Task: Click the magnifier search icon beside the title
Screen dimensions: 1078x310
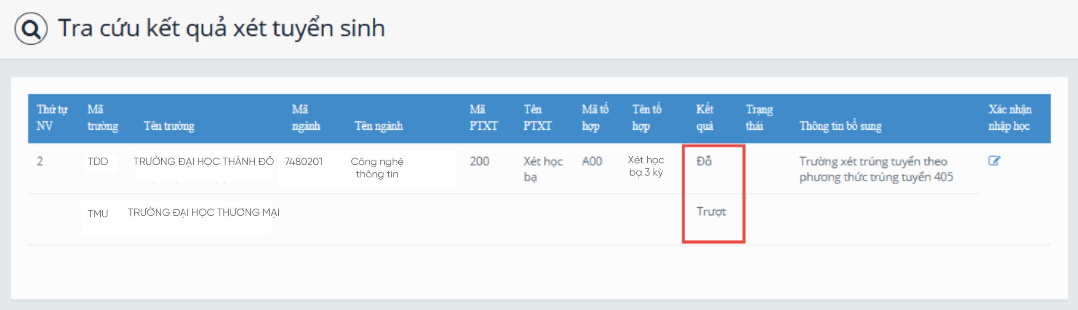Action: pyautogui.click(x=31, y=29)
